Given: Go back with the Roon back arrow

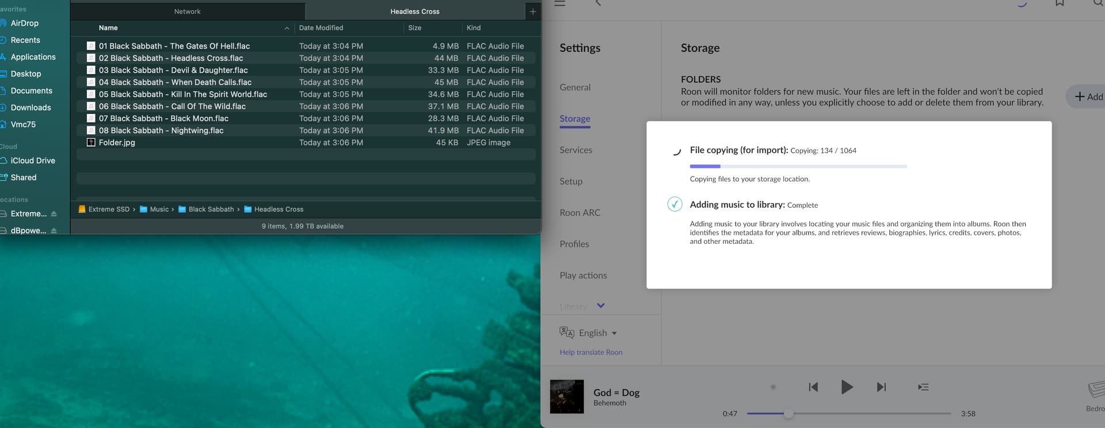Looking at the screenshot, I should click(x=598, y=3).
